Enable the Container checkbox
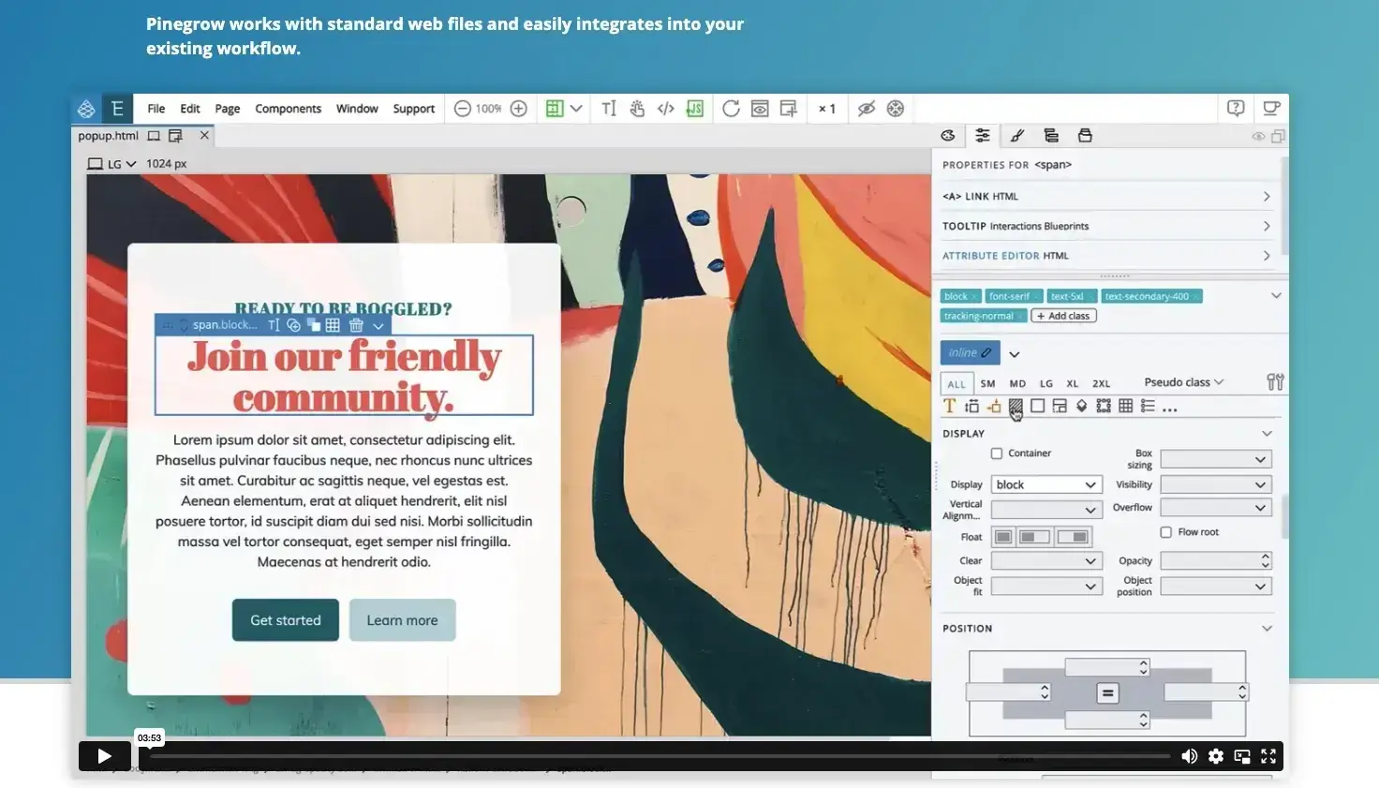The image size is (1379, 788). 997,453
